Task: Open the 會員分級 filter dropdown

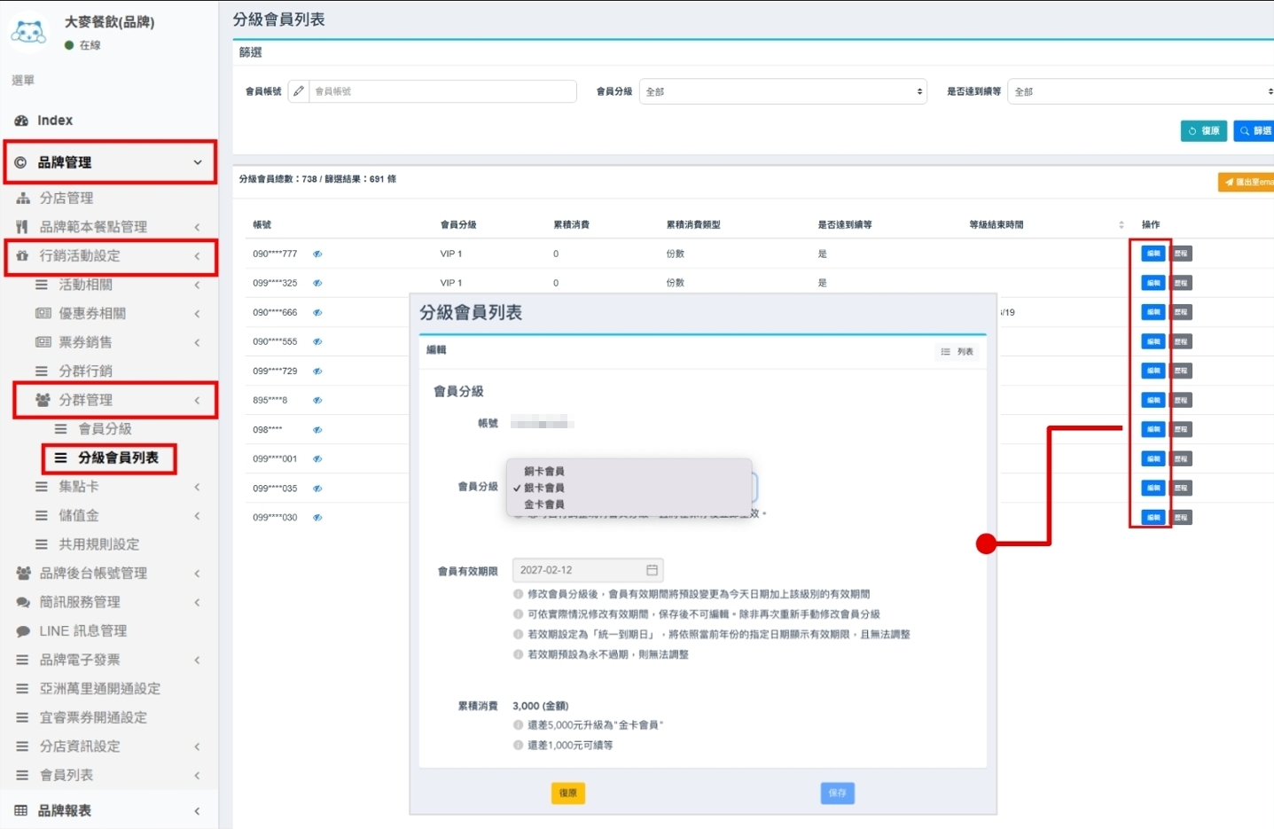Action: point(782,91)
